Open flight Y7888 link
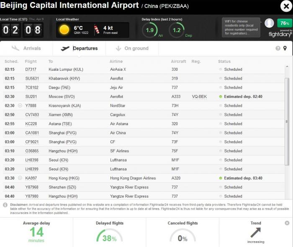This screenshot has width=293, height=247. 31,105
